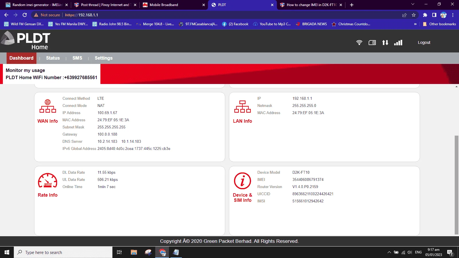This screenshot has width=459, height=258.
Task: Click the IPv6 Global Address value
Action: (134, 148)
